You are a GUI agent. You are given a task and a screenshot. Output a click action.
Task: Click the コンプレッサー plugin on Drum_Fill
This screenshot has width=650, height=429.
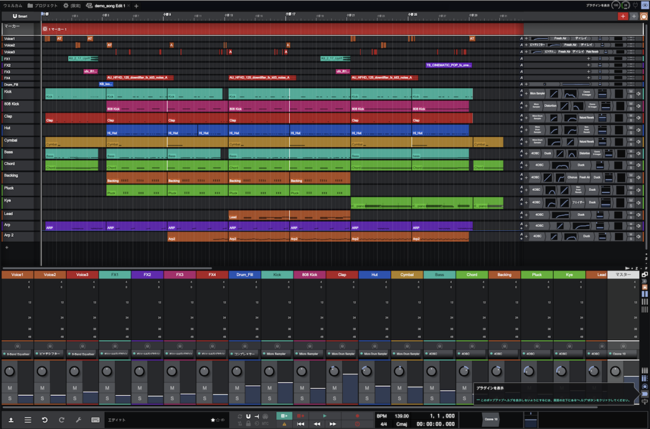coord(245,353)
